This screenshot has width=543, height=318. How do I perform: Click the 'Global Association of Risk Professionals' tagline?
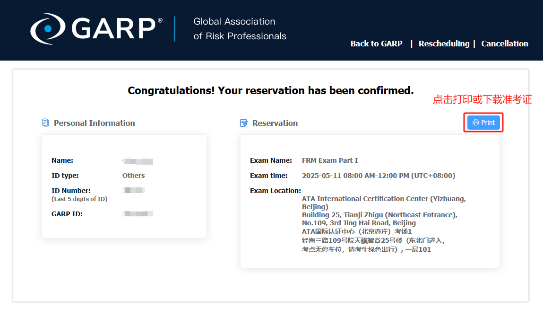coord(240,29)
